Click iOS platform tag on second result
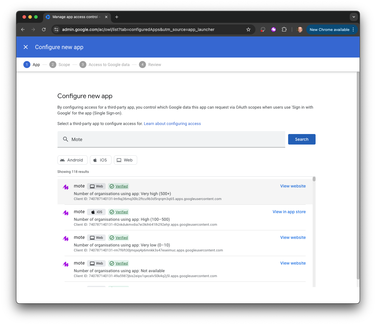 coord(96,212)
